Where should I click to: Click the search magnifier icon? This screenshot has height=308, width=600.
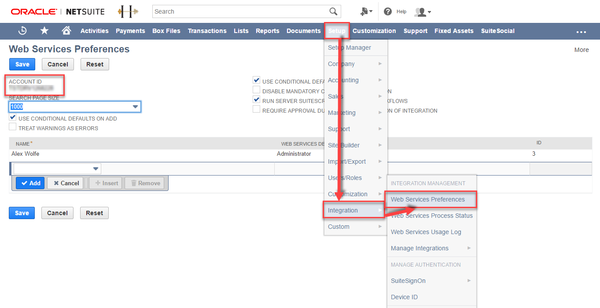tap(333, 11)
